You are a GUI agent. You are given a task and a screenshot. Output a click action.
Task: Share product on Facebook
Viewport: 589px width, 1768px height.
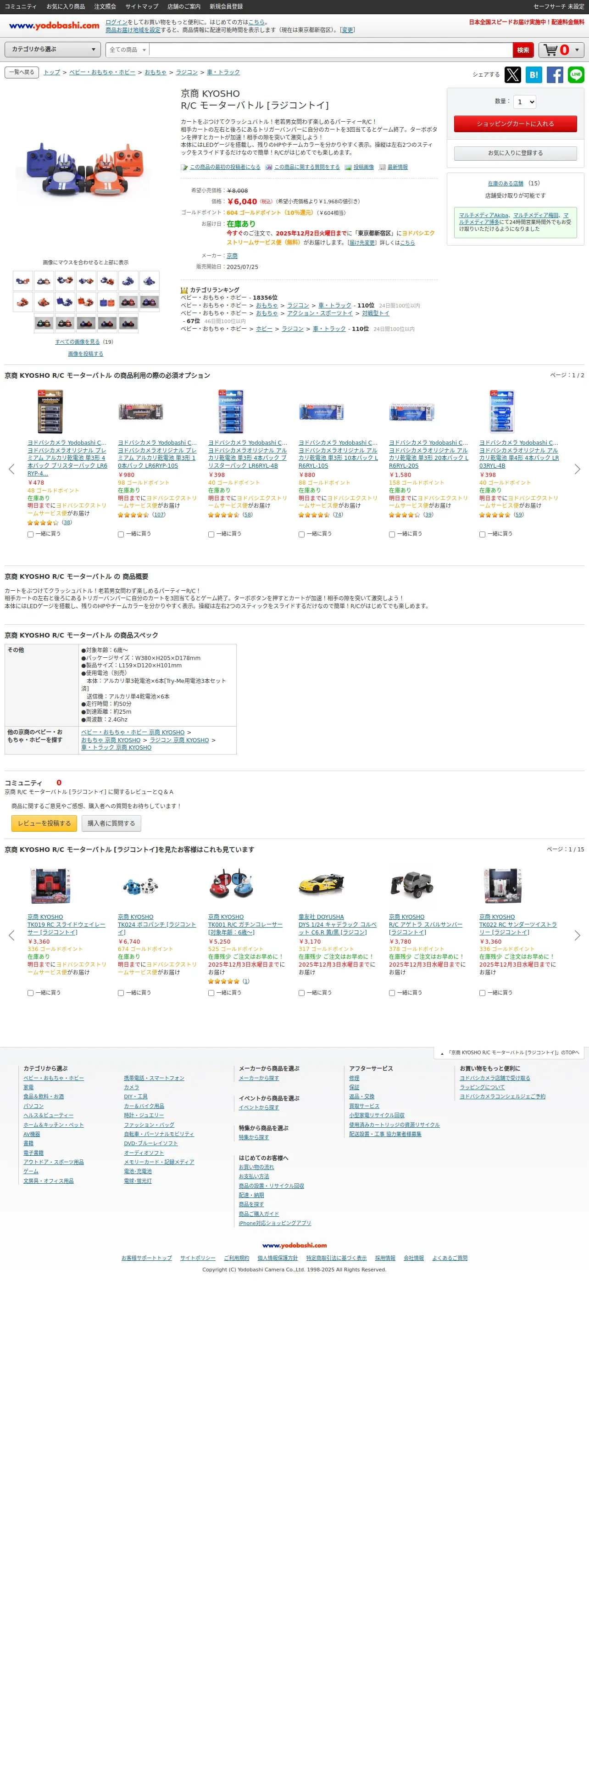[555, 75]
